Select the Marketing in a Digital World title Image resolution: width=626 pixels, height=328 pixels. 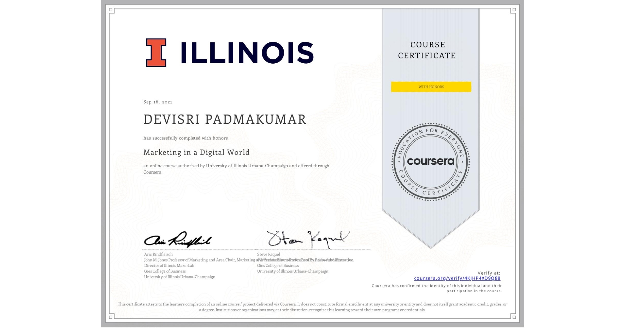[x=196, y=152]
